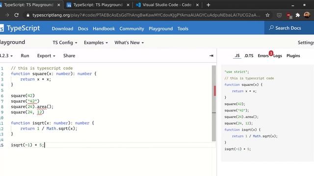Viewport: 314px width, 176px height.
Task: Click the search magnifier icon
Action: point(271,28)
